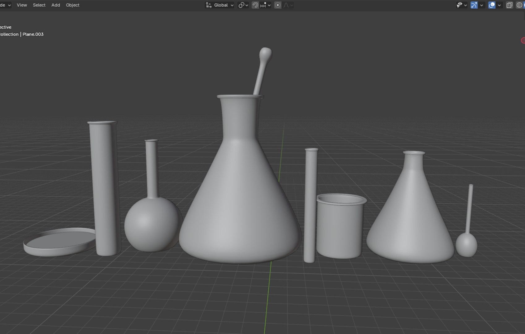The image size is (525, 334).
Task: Click the Plane.003 object name text
Action: (x=33, y=34)
